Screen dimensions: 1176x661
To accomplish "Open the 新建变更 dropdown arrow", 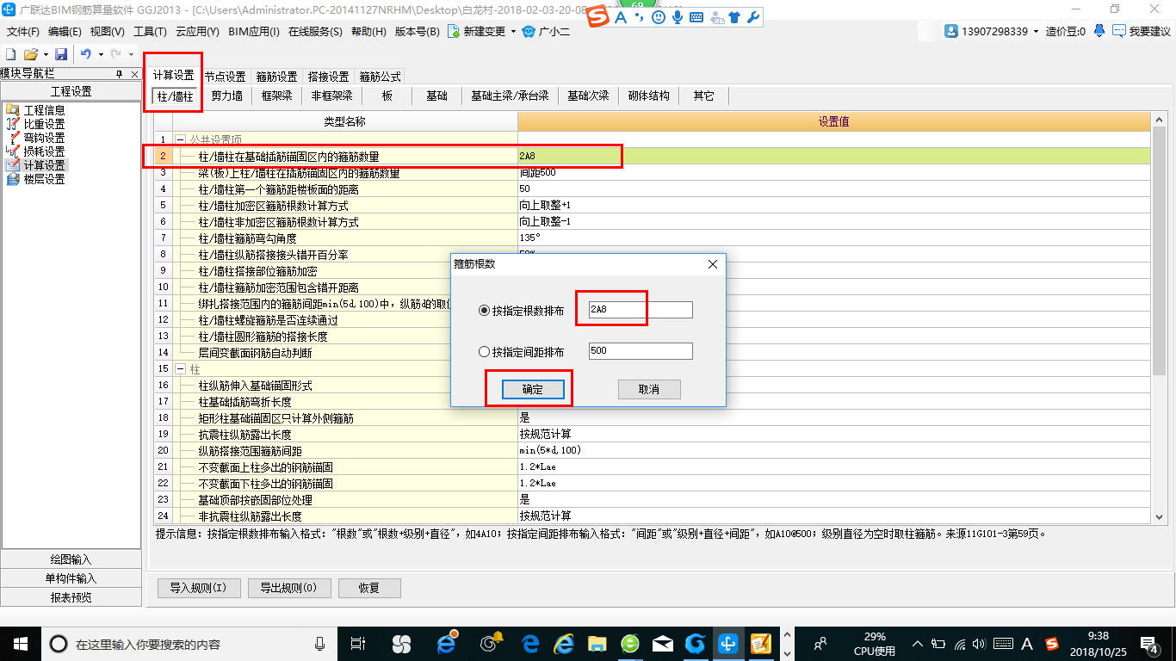I will (513, 32).
